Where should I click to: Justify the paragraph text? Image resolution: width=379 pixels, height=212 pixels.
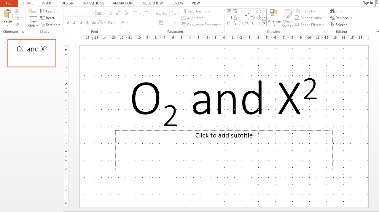(155, 22)
